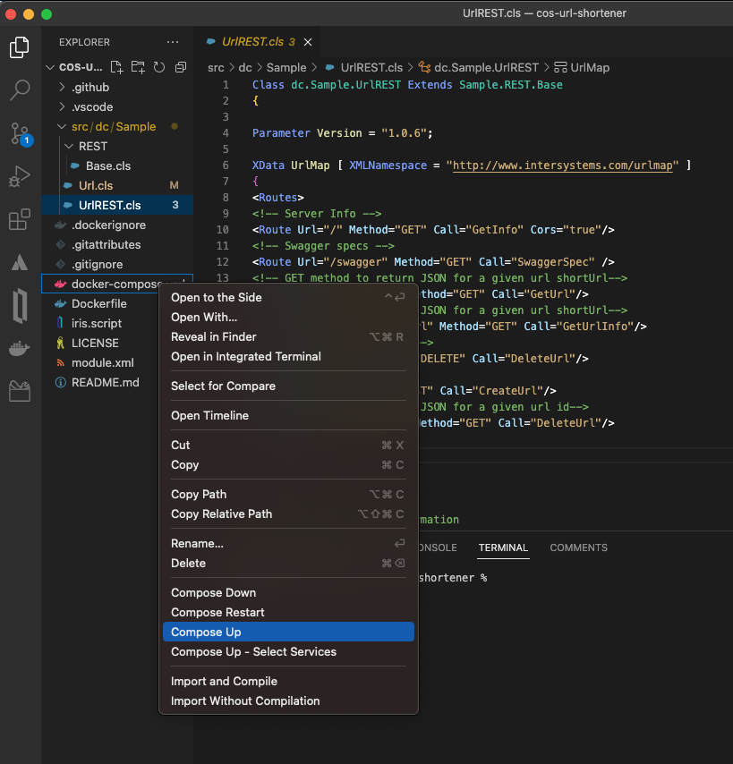The height and width of the screenshot is (764, 733).
Task: Click New File icon in Explorer header
Action: (116, 67)
